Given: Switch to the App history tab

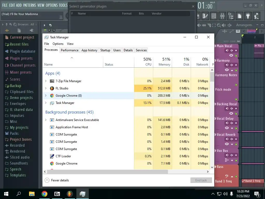Looking at the screenshot, I should tap(89, 50).
